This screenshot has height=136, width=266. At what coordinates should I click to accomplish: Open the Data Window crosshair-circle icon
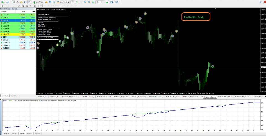tap(17, 2)
